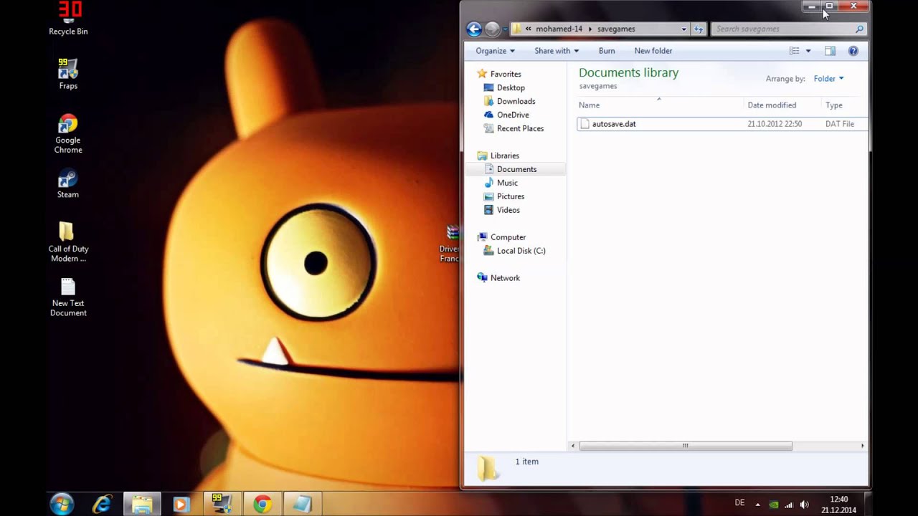
Task: Change view using the view icon
Action: coord(794,51)
